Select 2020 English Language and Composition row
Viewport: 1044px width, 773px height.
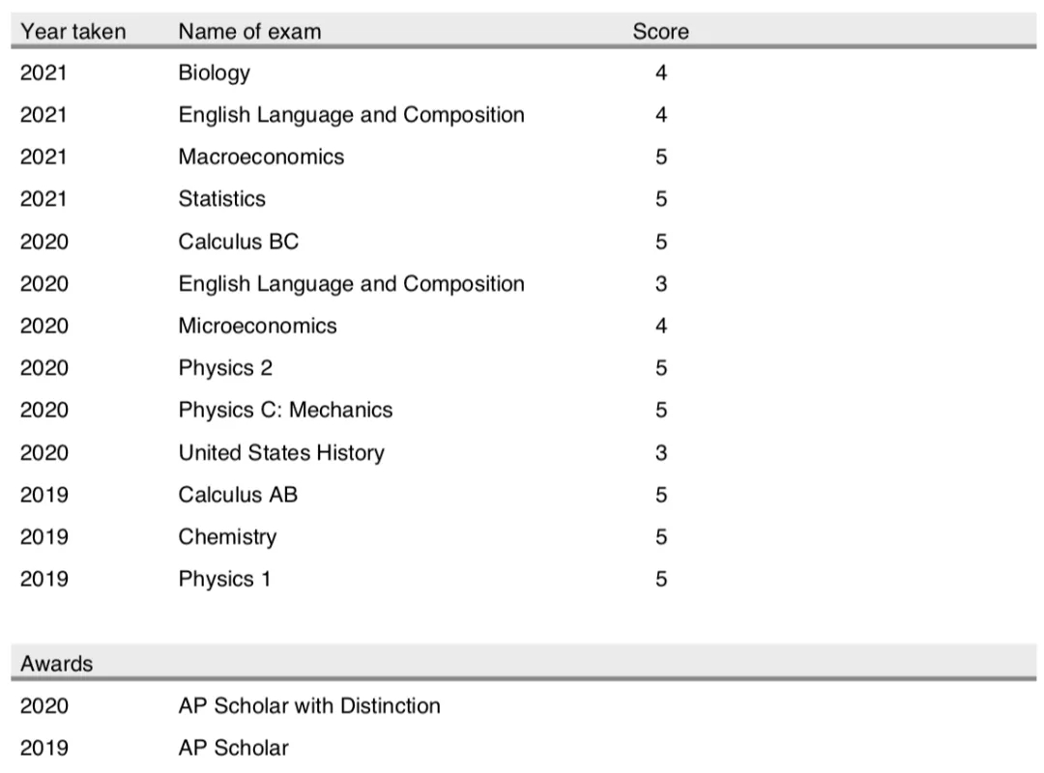click(x=523, y=284)
